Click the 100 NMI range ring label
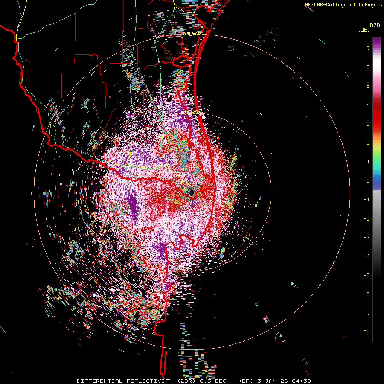 (x=192, y=34)
